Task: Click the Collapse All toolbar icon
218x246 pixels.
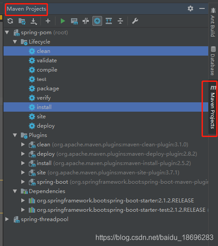Action: [120, 21]
